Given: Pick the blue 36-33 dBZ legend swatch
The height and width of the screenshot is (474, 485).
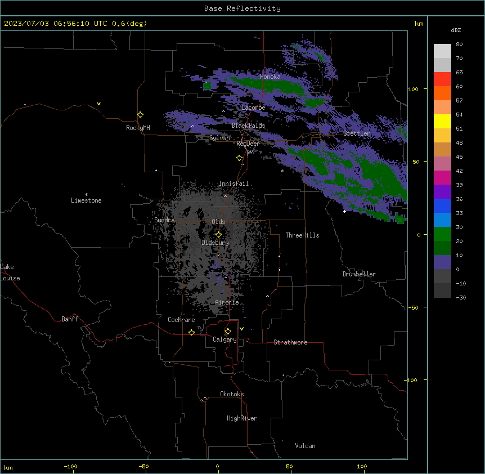Looking at the screenshot, I should pyautogui.click(x=442, y=205).
